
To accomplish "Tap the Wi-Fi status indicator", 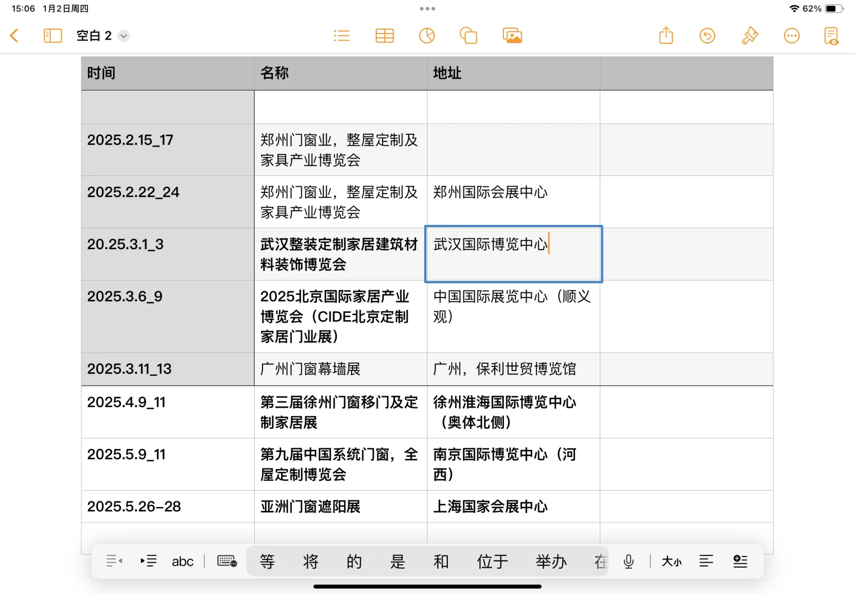I will coord(794,9).
